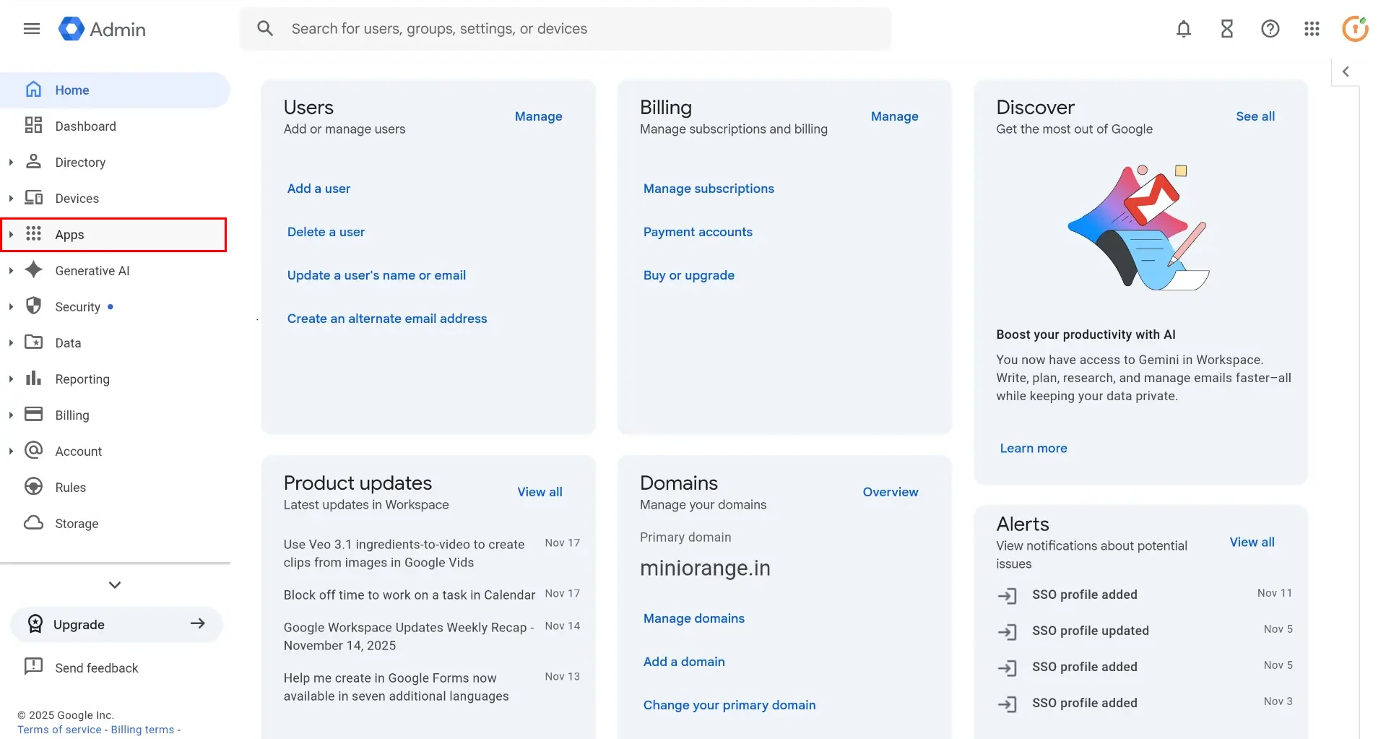Click the account profile avatar
Screen dimensions: 1386x739
[1355, 29]
